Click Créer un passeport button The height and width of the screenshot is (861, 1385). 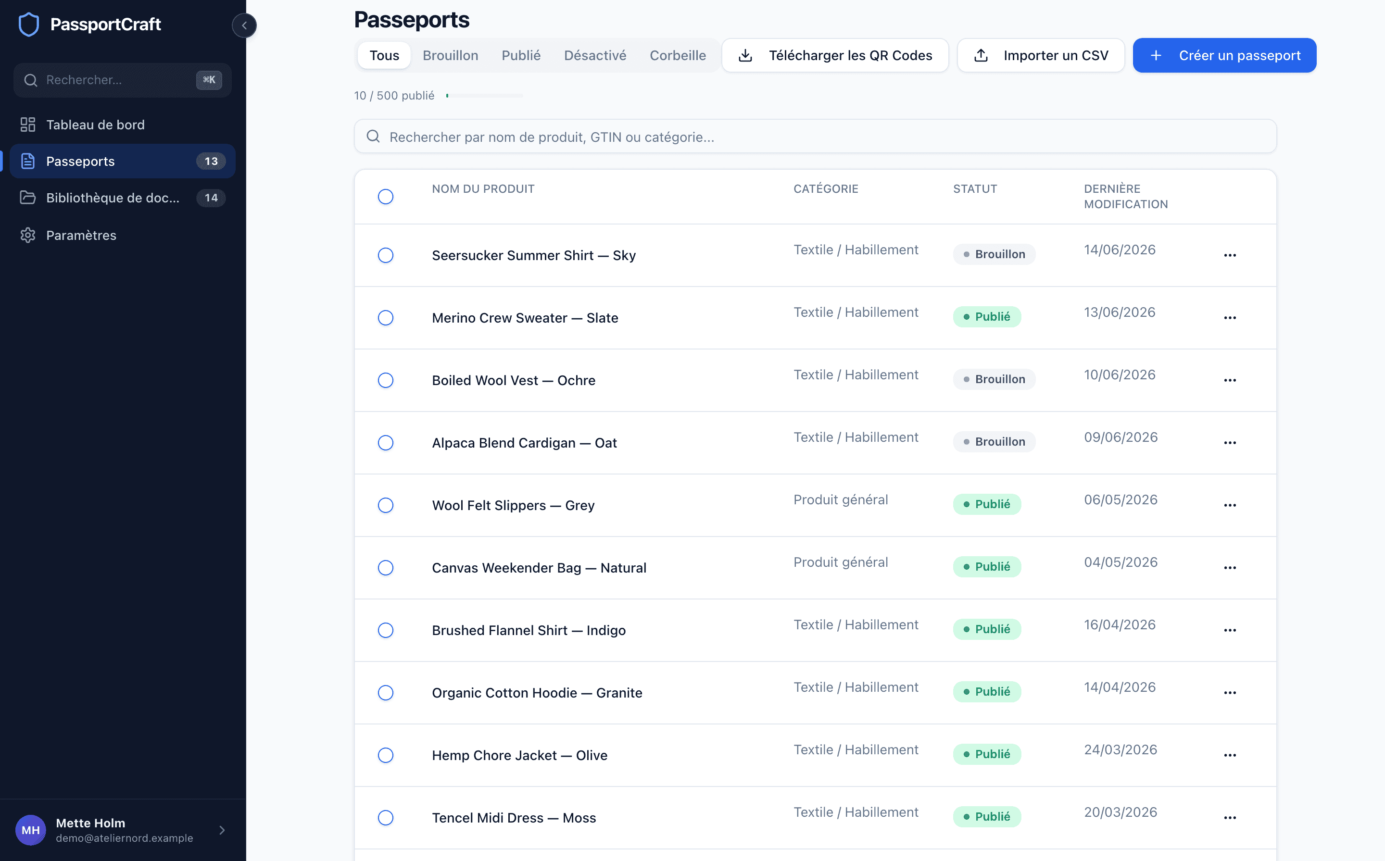pos(1224,55)
